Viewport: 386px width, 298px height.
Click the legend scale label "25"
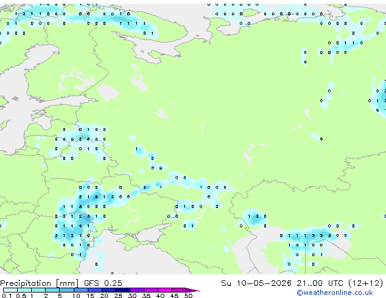118,296
